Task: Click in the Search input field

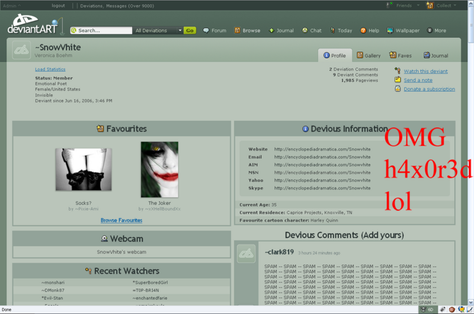Action: click(x=104, y=31)
